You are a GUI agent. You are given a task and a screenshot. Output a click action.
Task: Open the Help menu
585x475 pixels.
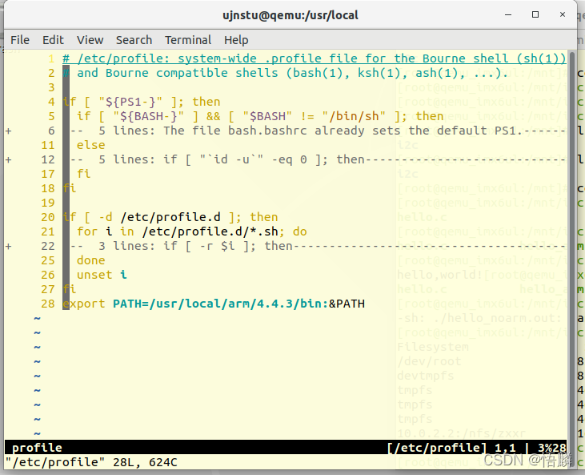pos(236,40)
